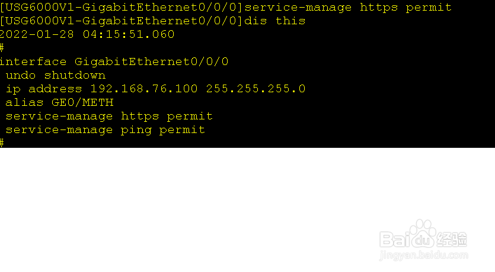
Task: Click the 'Bai' letters of Baidu watermark
Action: click(395, 239)
